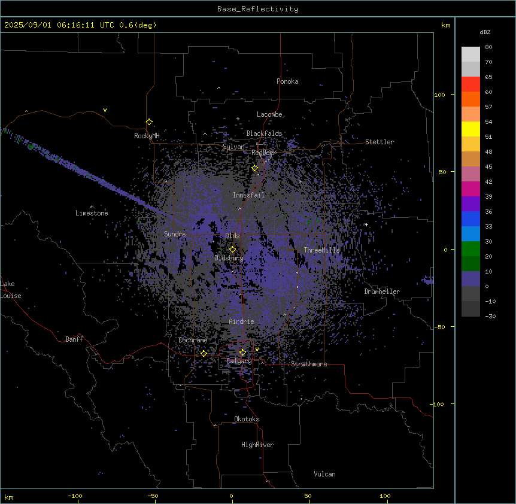Click the Ponoka city label
Viewport: 516px width, 504px height.
coord(287,81)
